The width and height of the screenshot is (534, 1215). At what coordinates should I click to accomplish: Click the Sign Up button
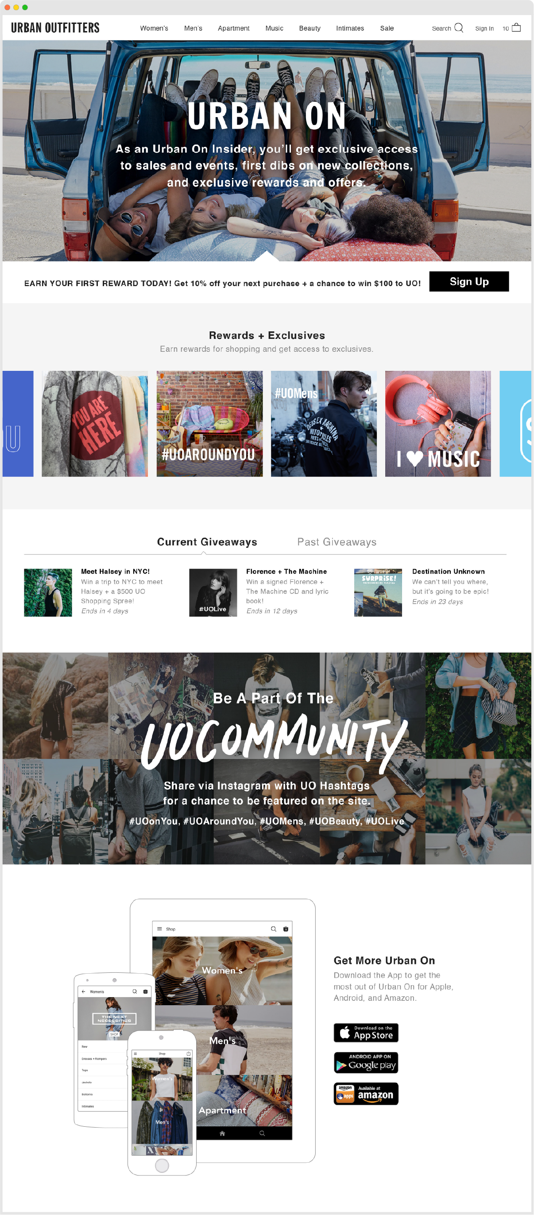pyautogui.click(x=469, y=282)
